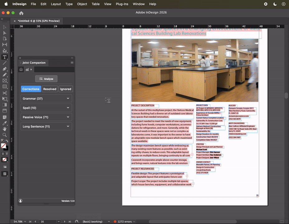Viewport: 289px width, 224px height.
Task: Swap fill and stroke arrow
Action: click(7, 141)
